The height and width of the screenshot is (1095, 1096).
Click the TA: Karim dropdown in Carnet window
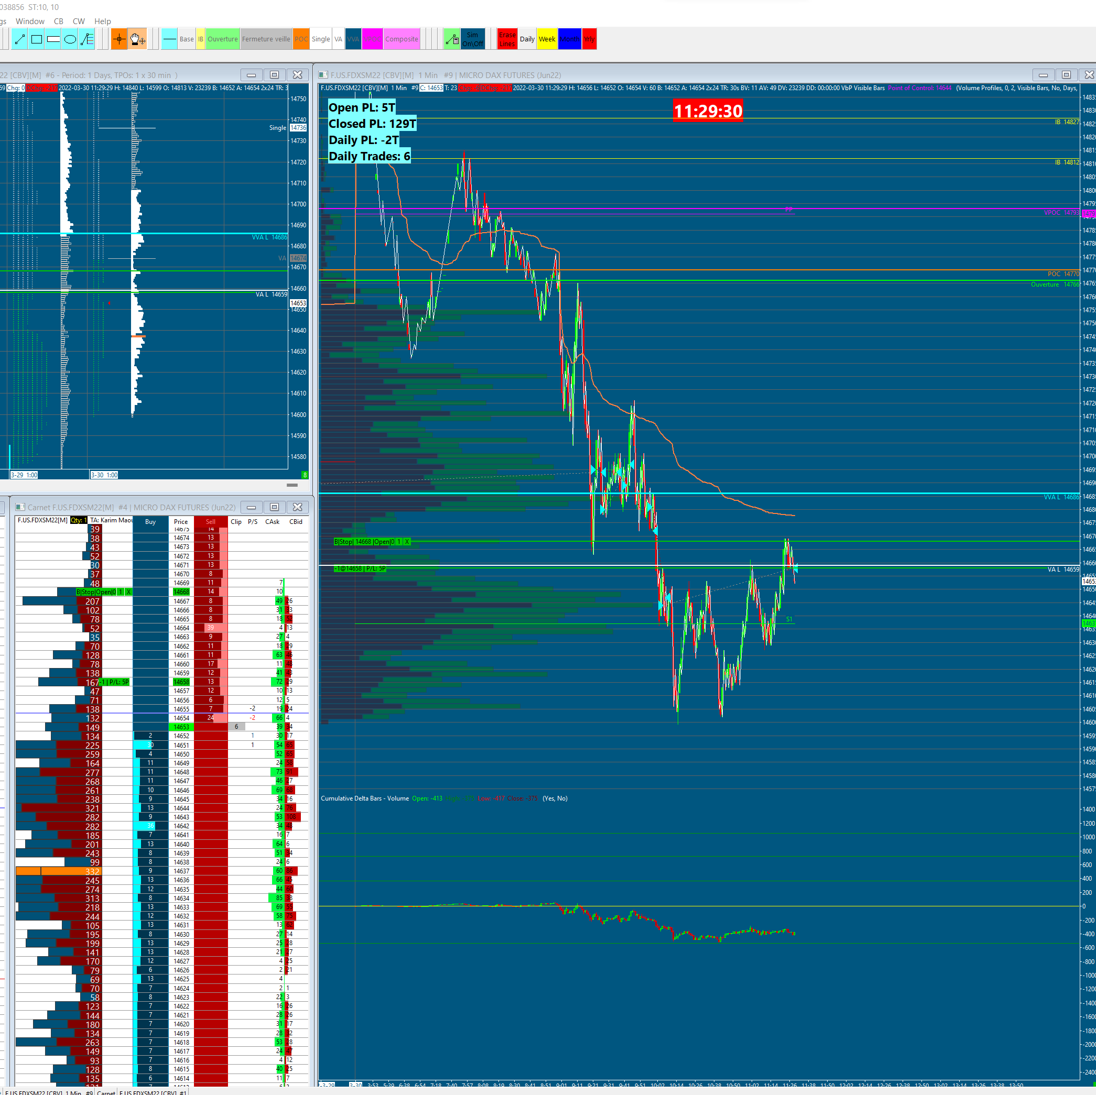coord(111,520)
